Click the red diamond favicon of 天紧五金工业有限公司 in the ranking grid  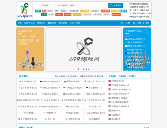[85, 81]
